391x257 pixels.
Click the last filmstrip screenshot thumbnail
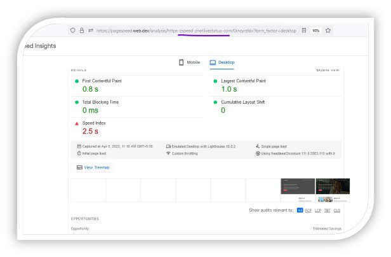333,188
